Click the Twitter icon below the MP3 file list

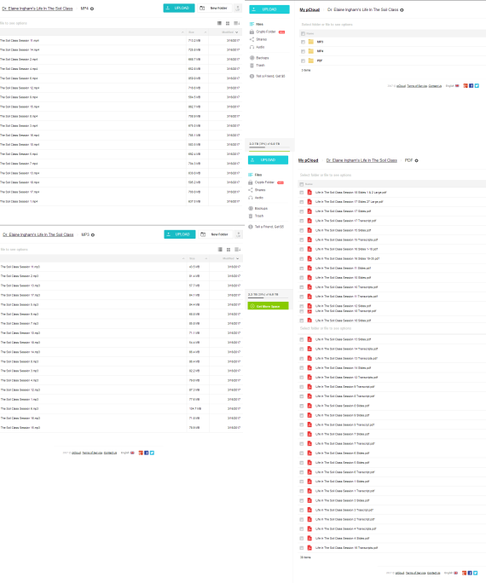pyautogui.click(x=152, y=453)
